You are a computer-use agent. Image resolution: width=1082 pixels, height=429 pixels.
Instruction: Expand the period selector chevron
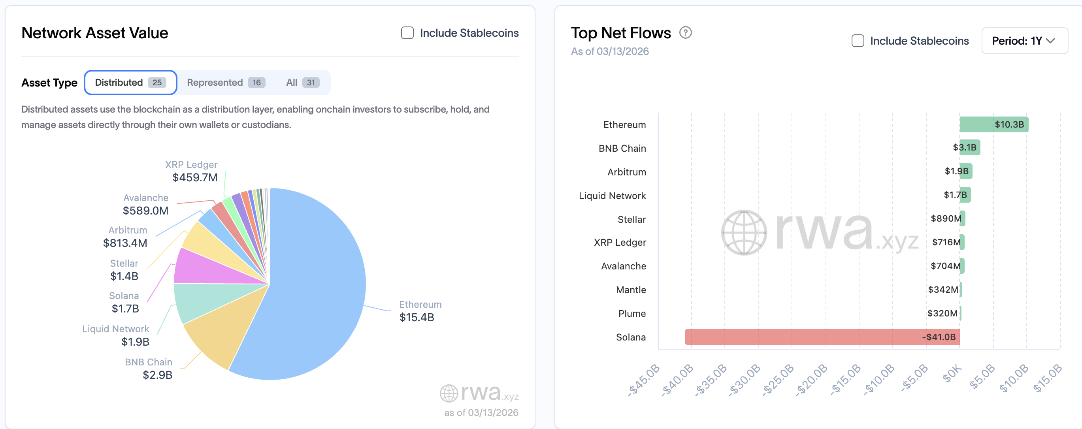[1052, 41]
